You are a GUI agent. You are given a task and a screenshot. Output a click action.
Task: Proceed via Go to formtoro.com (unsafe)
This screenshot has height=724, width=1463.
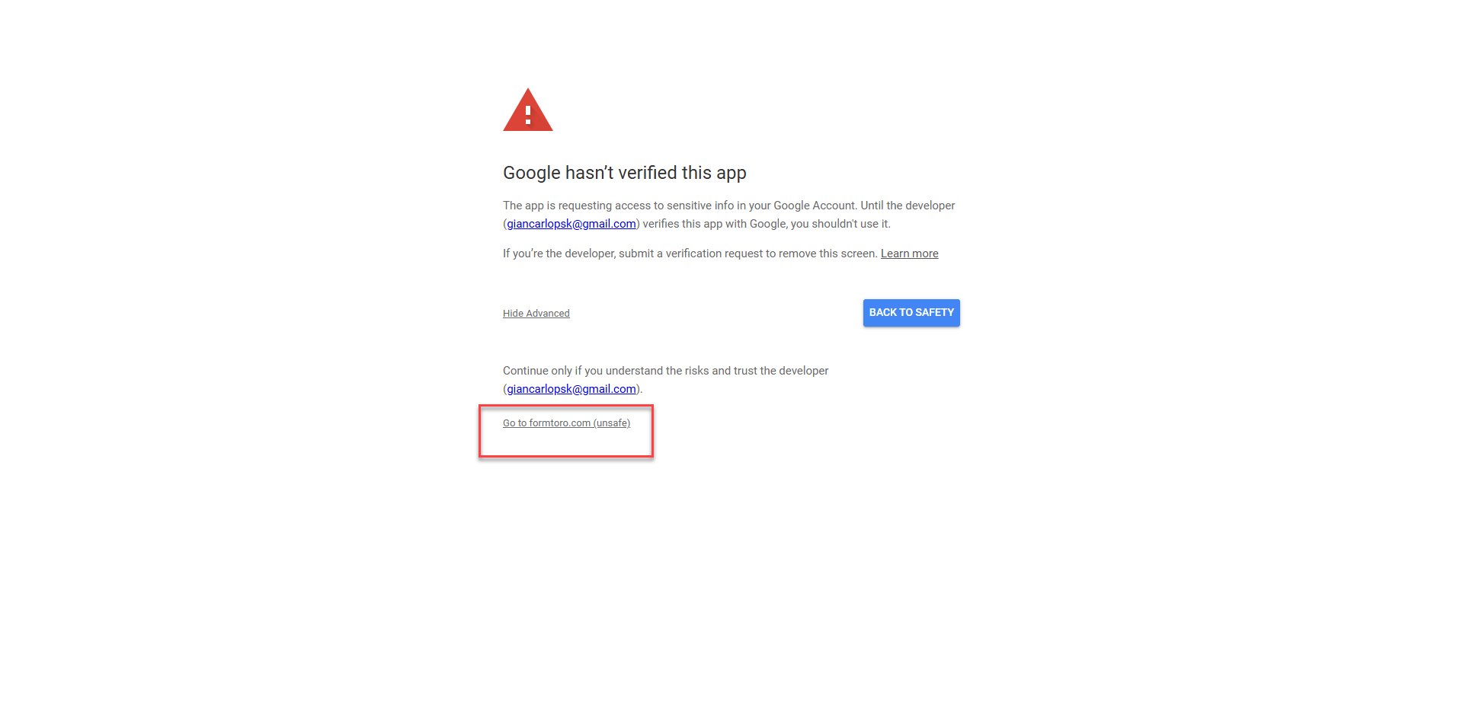point(566,423)
